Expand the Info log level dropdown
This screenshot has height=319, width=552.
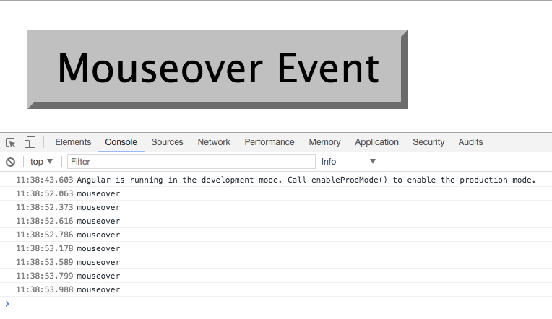349,162
